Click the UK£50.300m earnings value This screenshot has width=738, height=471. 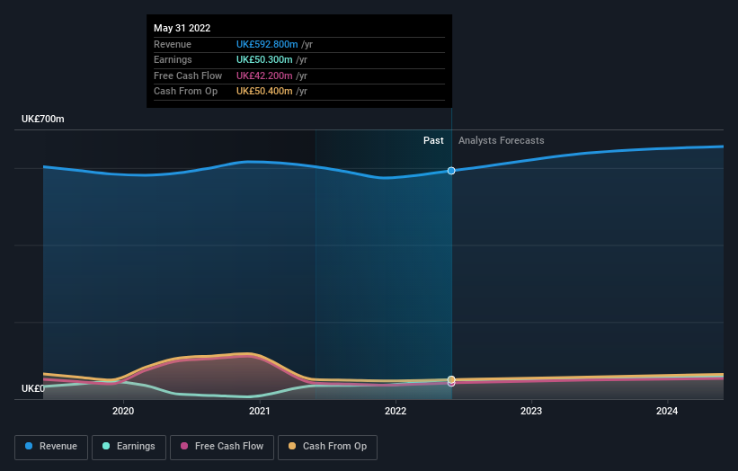[x=264, y=59]
